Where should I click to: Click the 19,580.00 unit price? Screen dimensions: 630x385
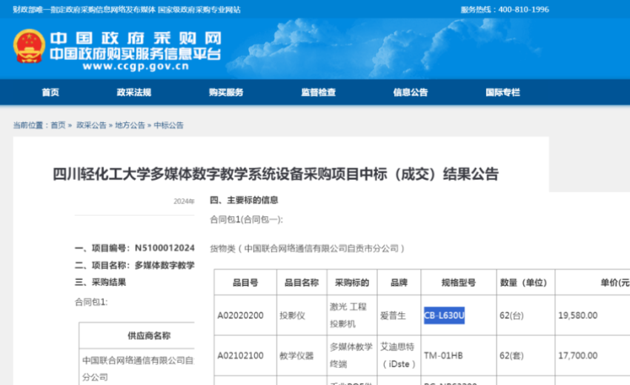[578, 315]
